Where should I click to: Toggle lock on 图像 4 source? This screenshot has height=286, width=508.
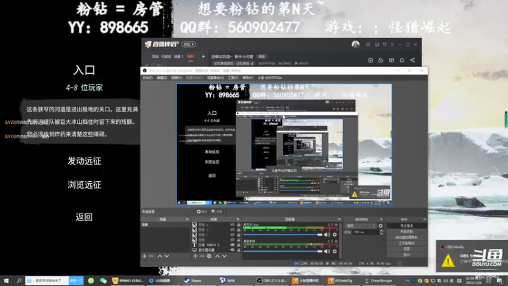tap(239, 225)
